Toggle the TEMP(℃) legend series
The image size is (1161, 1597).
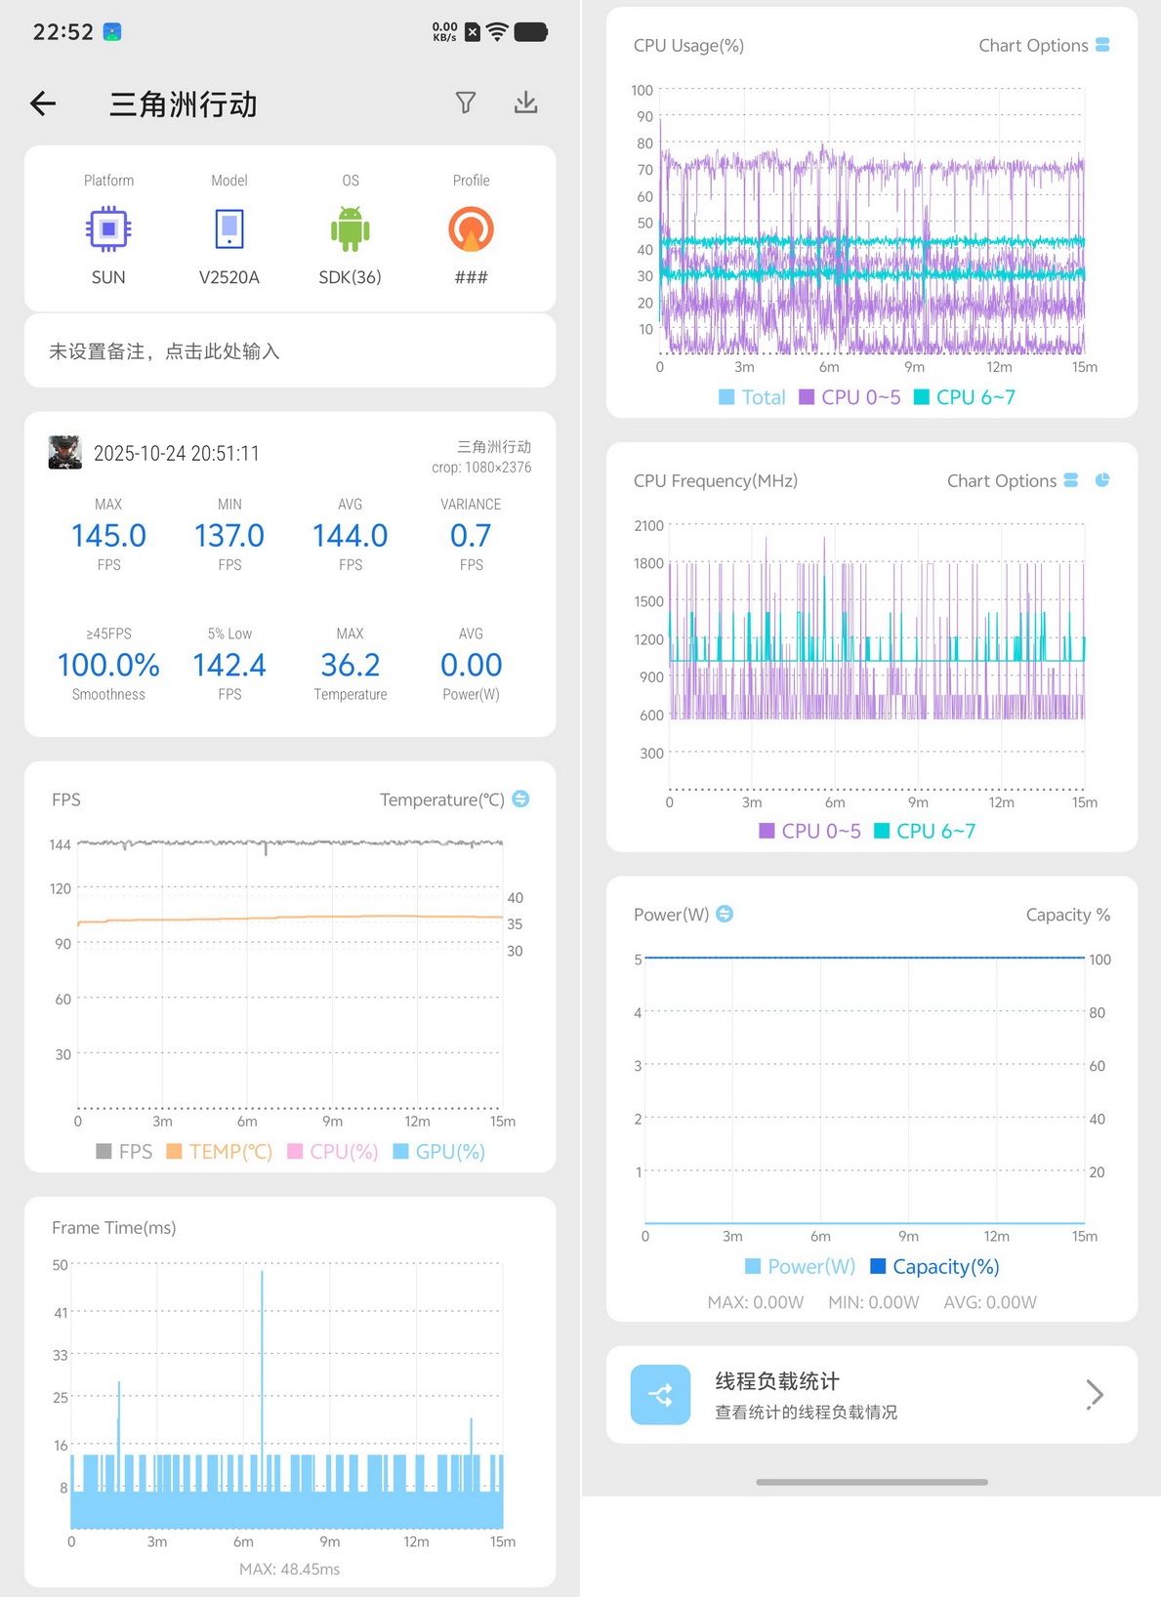[x=220, y=1152]
